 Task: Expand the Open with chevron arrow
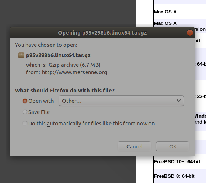179,101
